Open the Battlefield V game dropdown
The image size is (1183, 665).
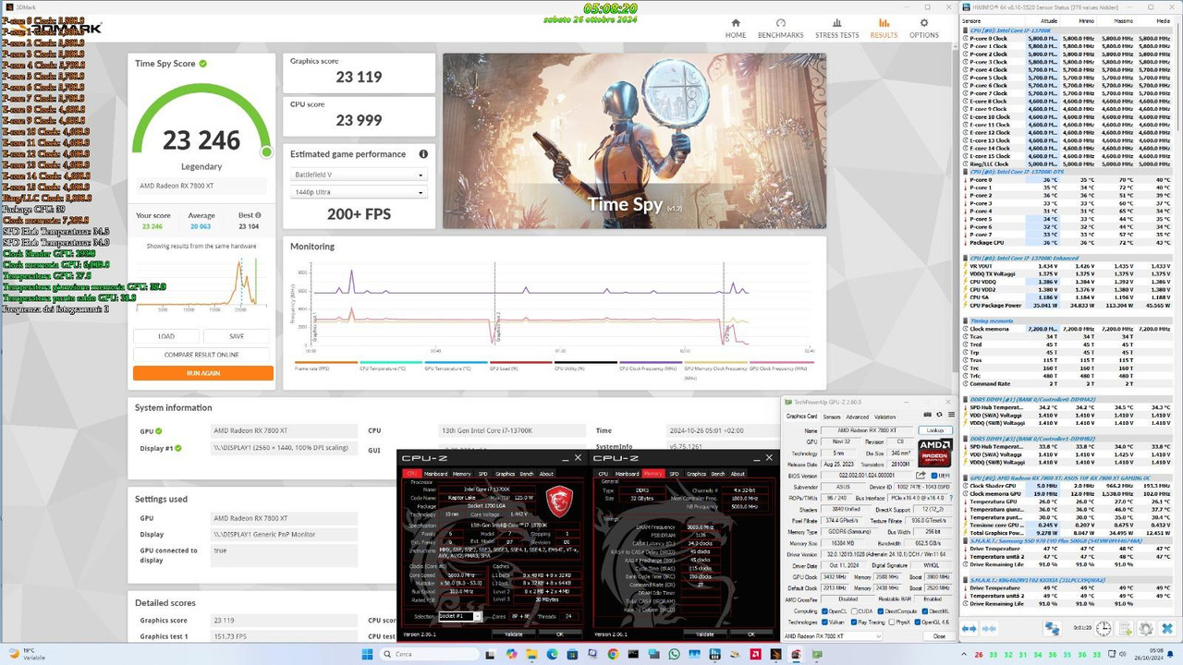(359, 175)
